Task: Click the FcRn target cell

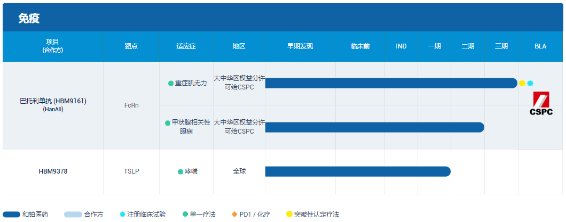Action: pyautogui.click(x=131, y=105)
